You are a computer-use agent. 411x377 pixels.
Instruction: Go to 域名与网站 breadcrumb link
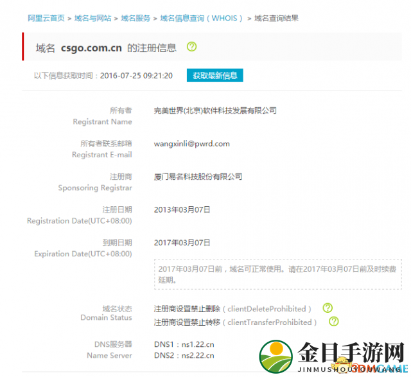coord(92,18)
